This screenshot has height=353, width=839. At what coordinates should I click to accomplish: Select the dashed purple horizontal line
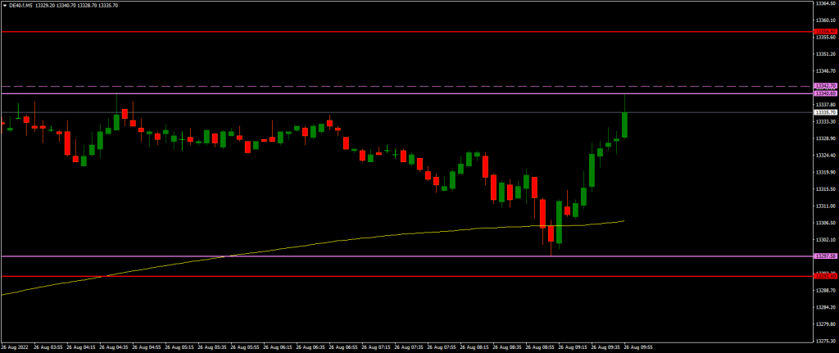point(410,86)
